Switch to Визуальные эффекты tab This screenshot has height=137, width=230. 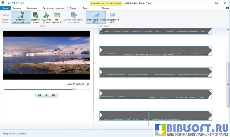click(53, 8)
